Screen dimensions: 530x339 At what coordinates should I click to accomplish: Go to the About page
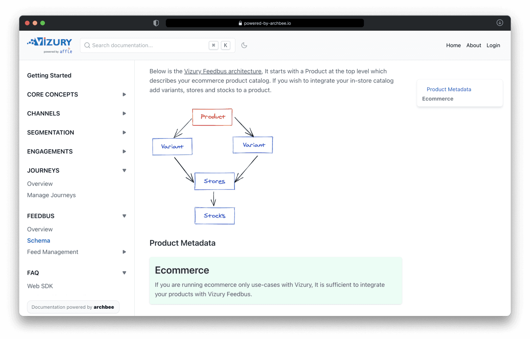(x=474, y=45)
